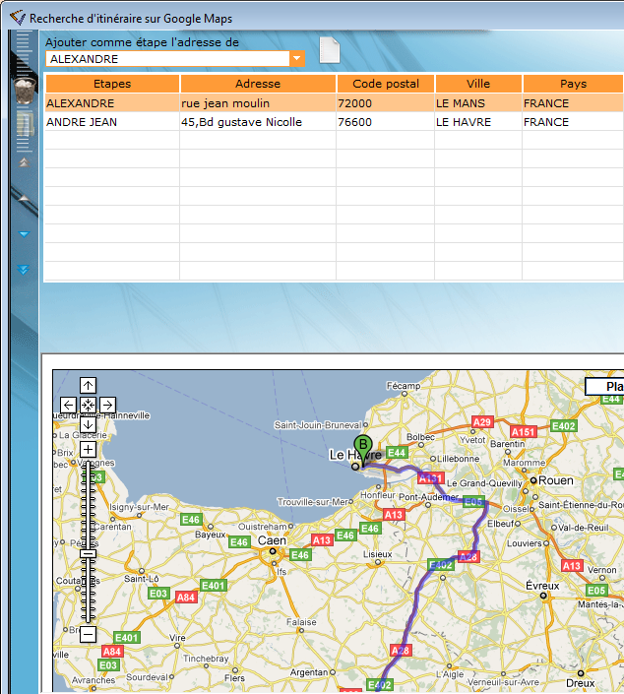
Task: Click the Rouen label on the map
Action: pos(555,480)
